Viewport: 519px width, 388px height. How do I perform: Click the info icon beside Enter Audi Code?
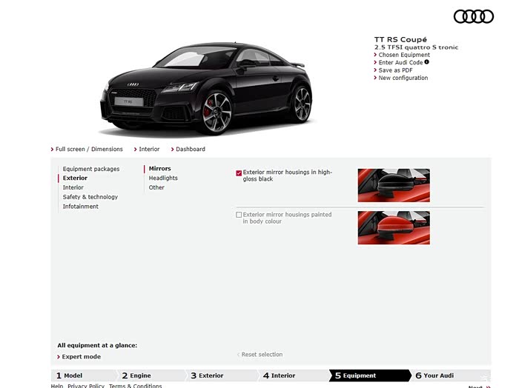(427, 62)
